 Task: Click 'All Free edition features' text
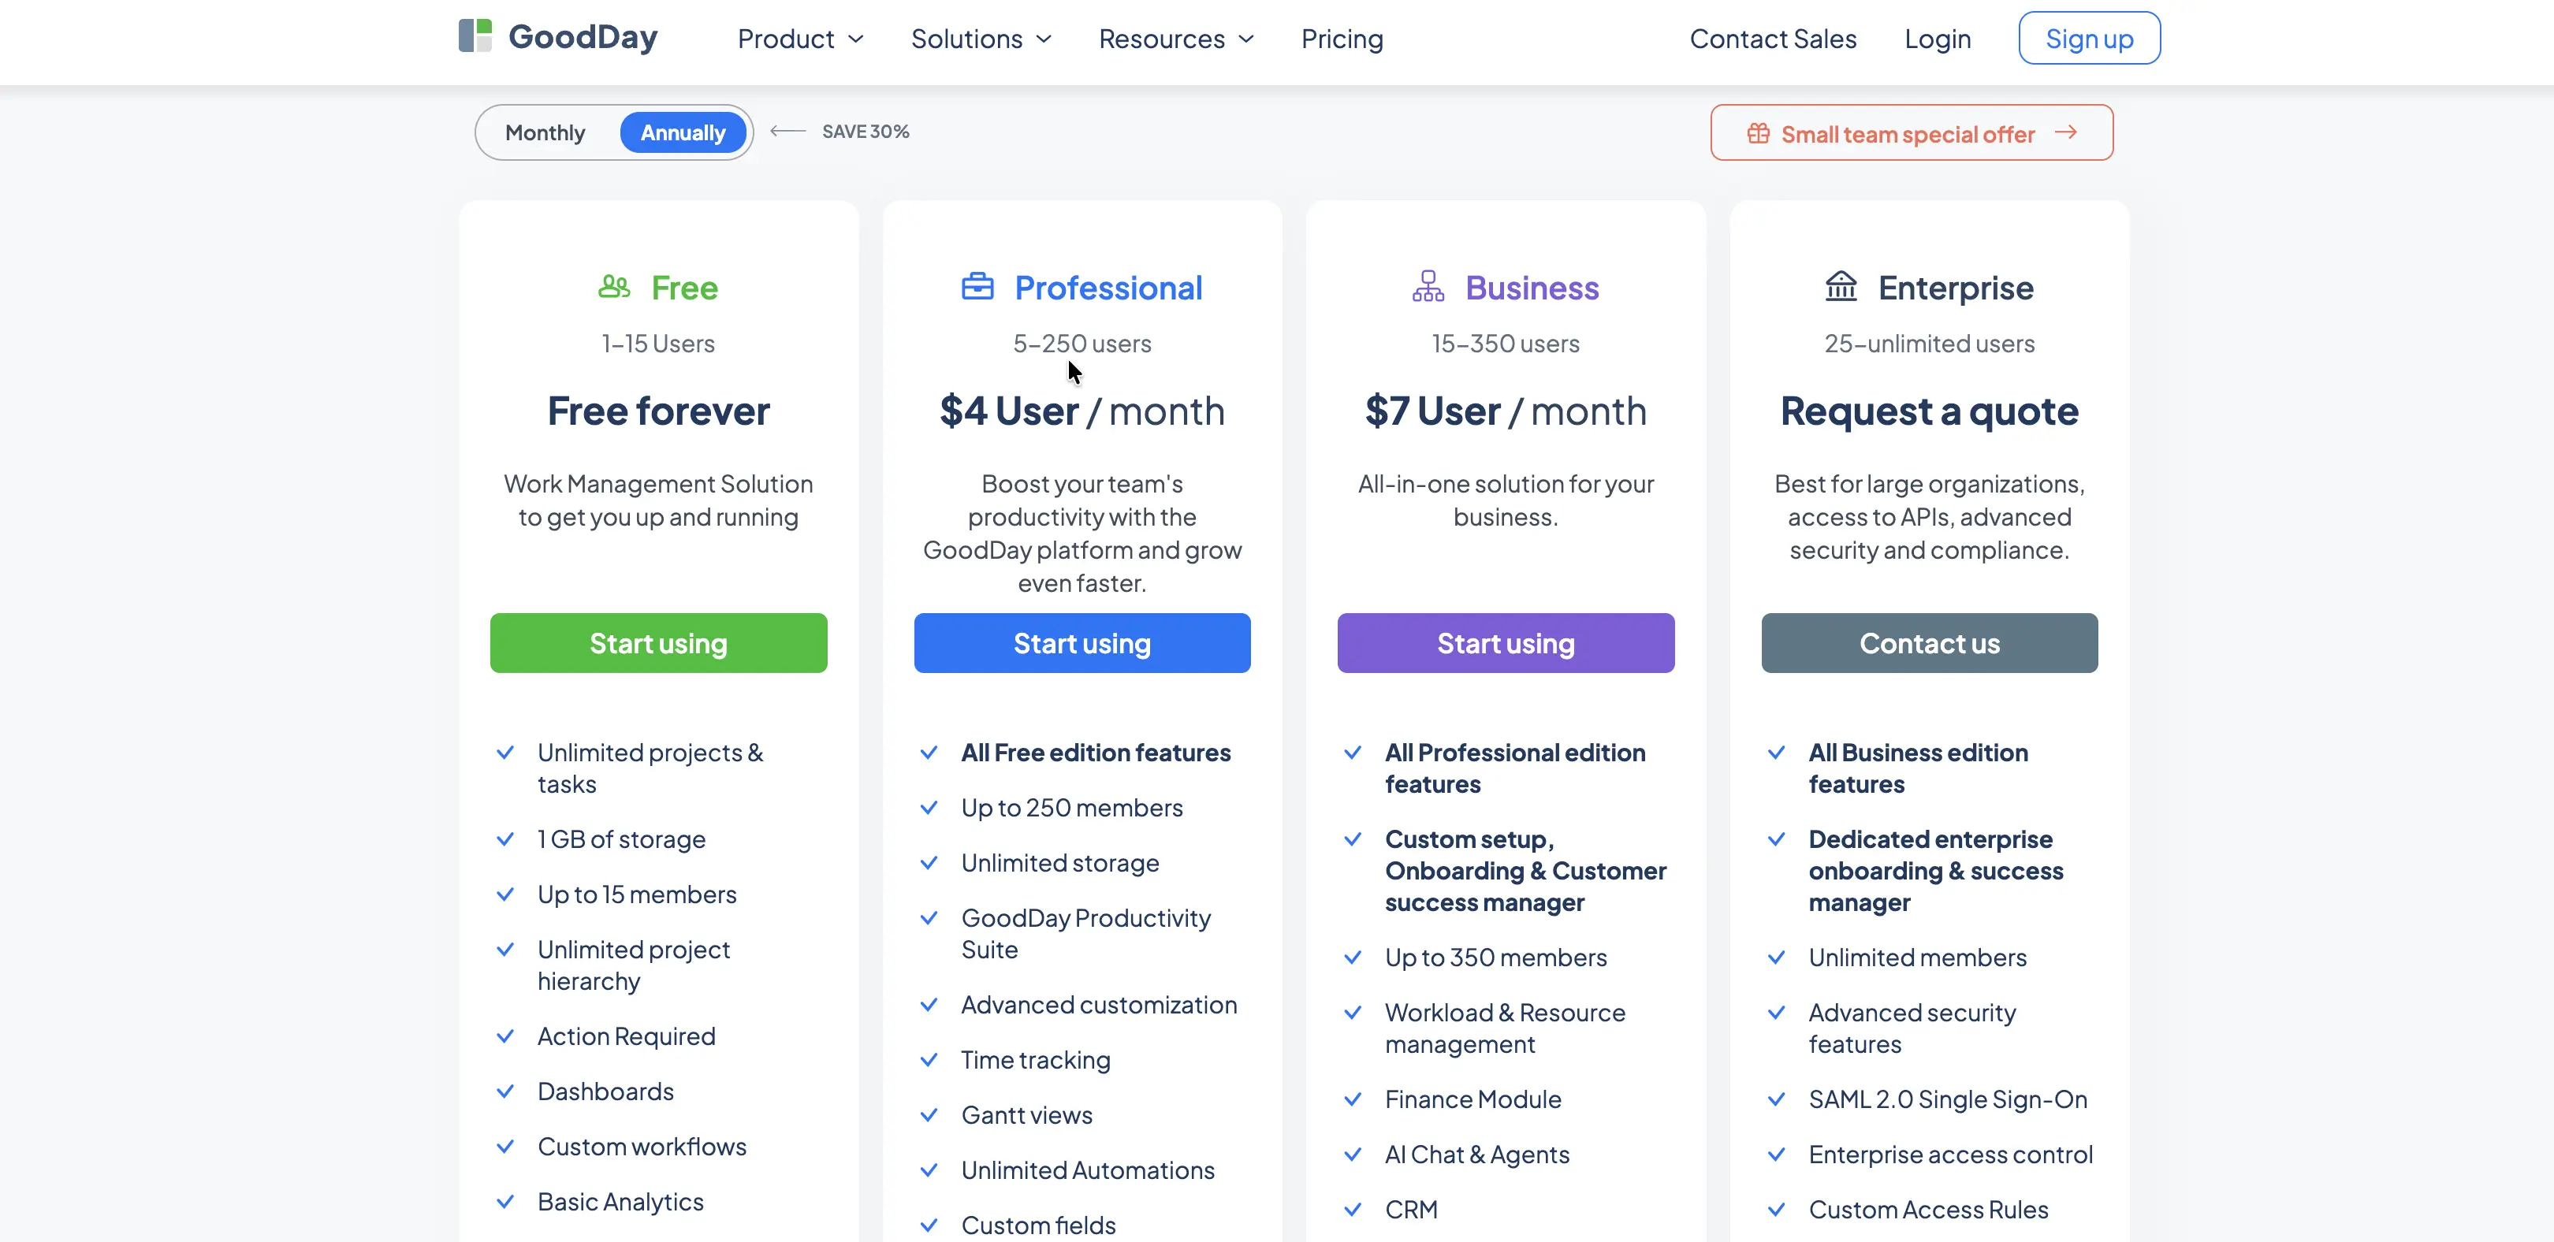(x=1096, y=753)
